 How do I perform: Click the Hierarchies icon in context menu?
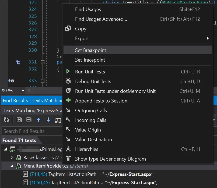click(68, 149)
